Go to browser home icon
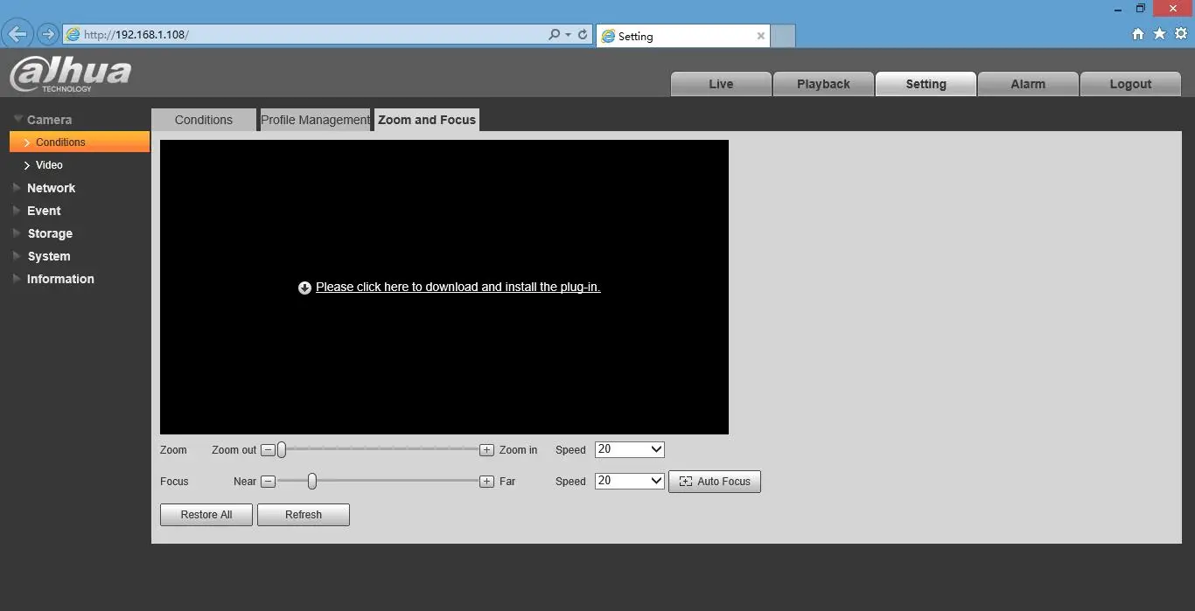Screen dimensions: 1195x611 (x=1138, y=34)
